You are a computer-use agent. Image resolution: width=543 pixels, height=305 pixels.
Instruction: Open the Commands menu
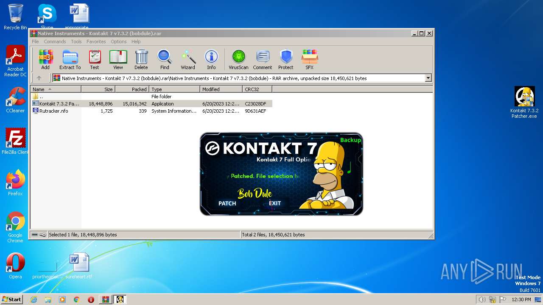click(x=55, y=42)
